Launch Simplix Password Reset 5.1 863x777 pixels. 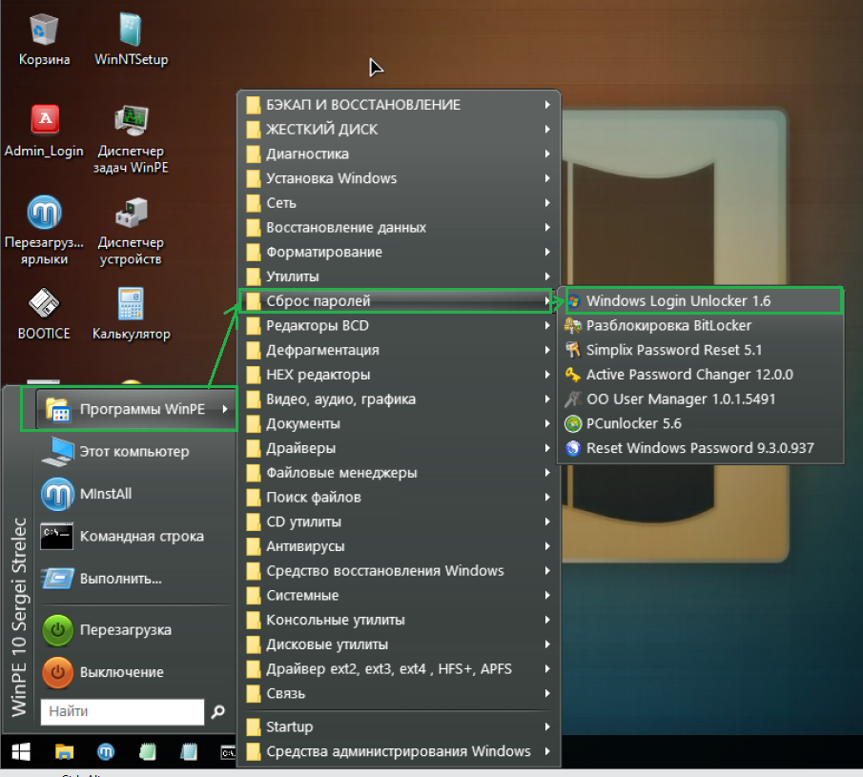700,350
